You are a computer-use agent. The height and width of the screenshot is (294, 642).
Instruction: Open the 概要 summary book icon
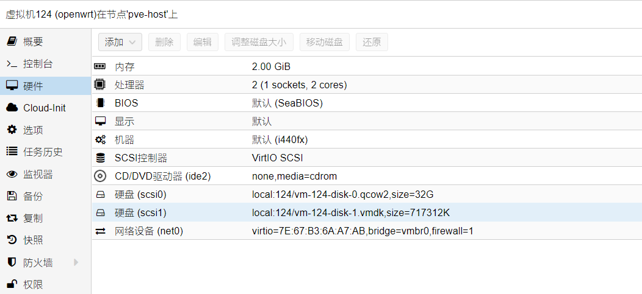(12, 41)
